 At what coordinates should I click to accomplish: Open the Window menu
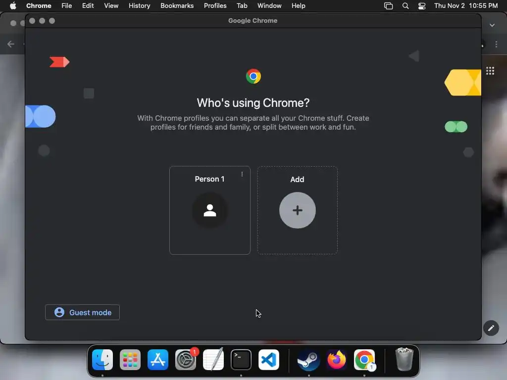[269, 5]
